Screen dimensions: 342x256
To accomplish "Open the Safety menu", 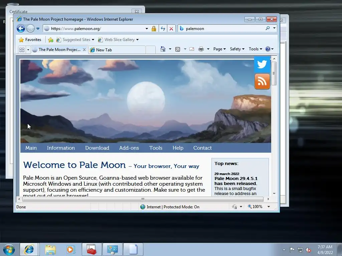I will click(237, 49).
